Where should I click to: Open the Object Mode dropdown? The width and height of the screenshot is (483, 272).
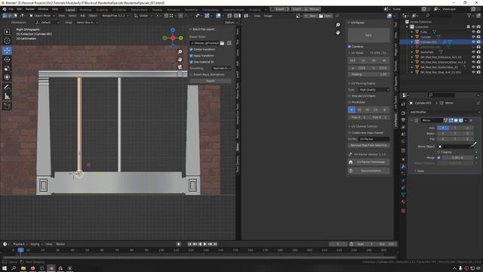click(42, 15)
